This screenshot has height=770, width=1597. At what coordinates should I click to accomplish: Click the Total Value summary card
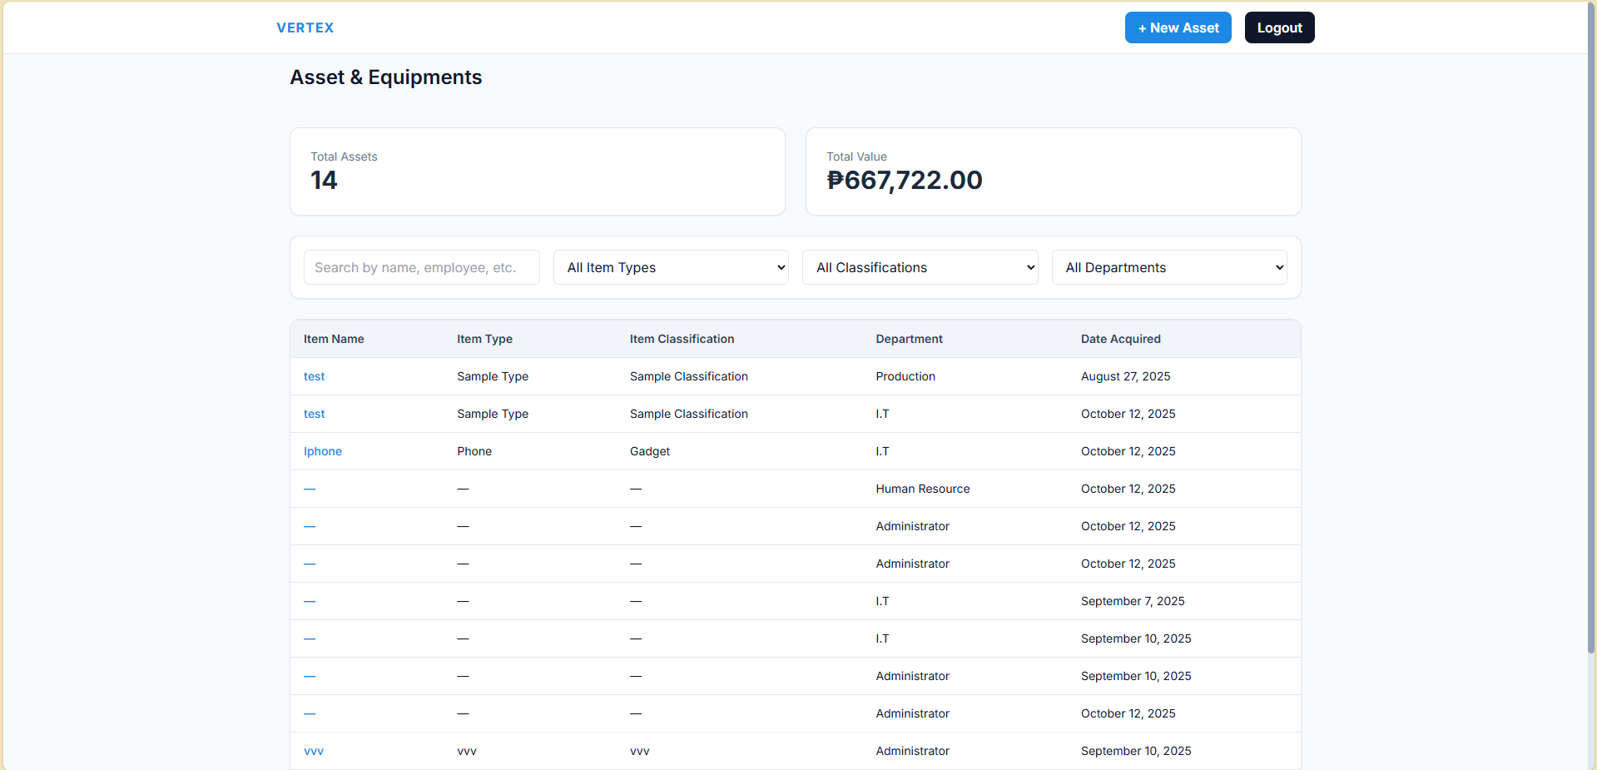pyautogui.click(x=1053, y=171)
